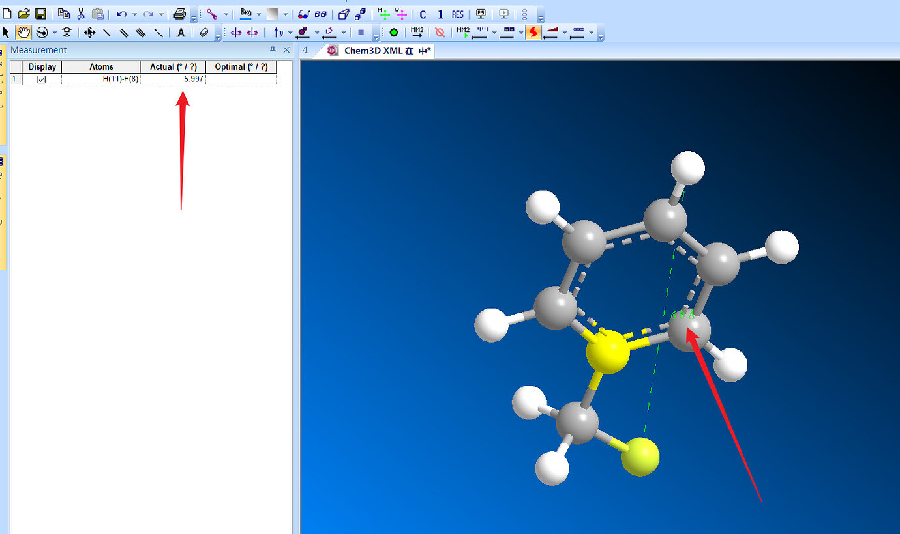Run MM2 molecular dynamics play icon
This screenshot has height=534, width=900.
[463, 32]
